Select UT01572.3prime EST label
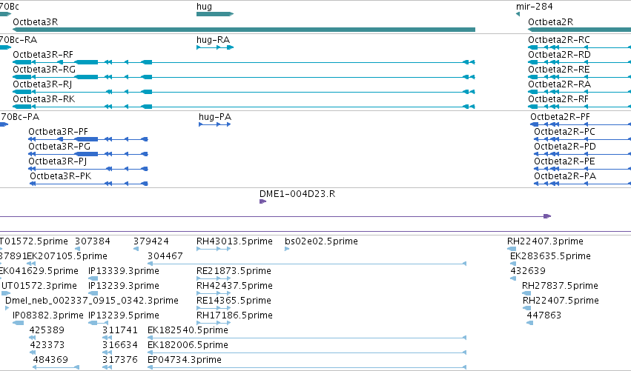This screenshot has width=631, height=371. point(39,286)
